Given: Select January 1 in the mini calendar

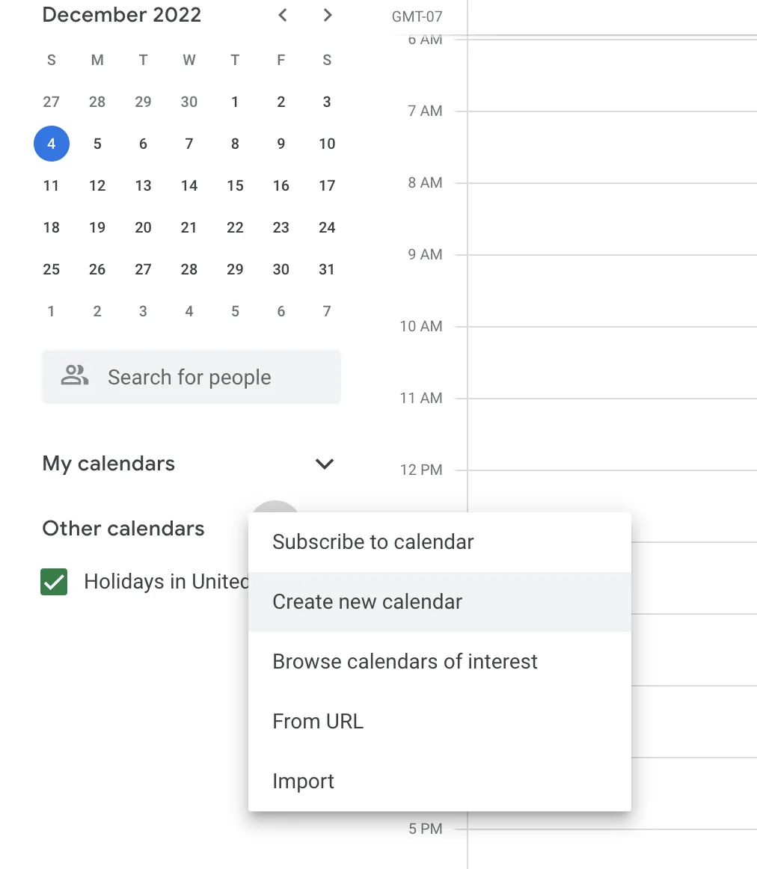Looking at the screenshot, I should click(52, 311).
